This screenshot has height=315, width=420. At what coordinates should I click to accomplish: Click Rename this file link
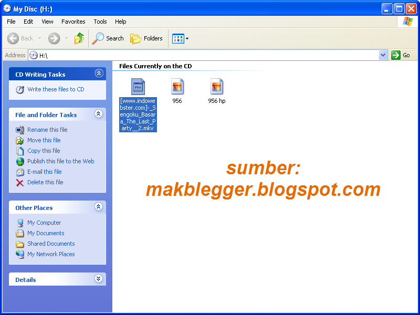47,130
